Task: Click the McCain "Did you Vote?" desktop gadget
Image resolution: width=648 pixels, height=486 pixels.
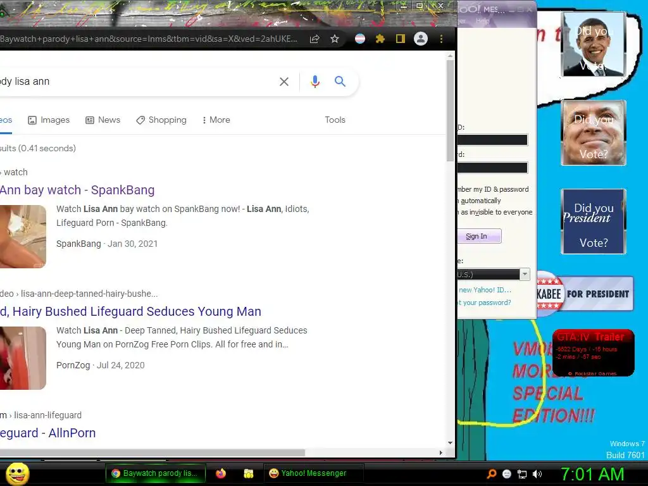Action: click(x=594, y=133)
